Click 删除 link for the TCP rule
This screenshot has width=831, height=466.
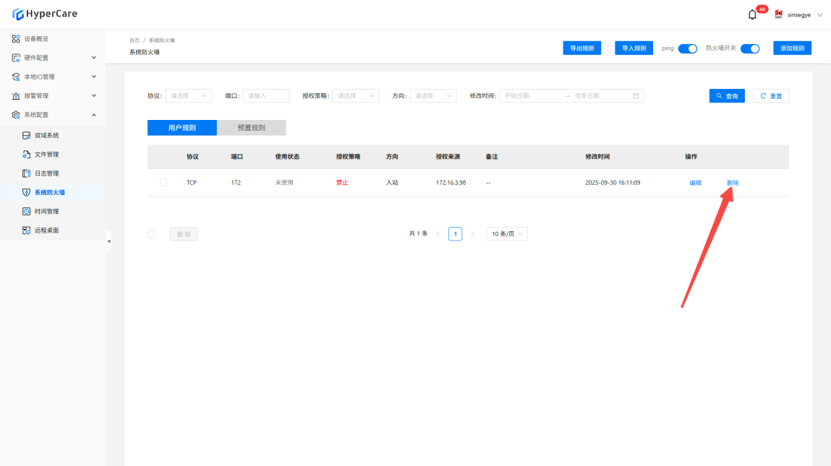tap(733, 183)
